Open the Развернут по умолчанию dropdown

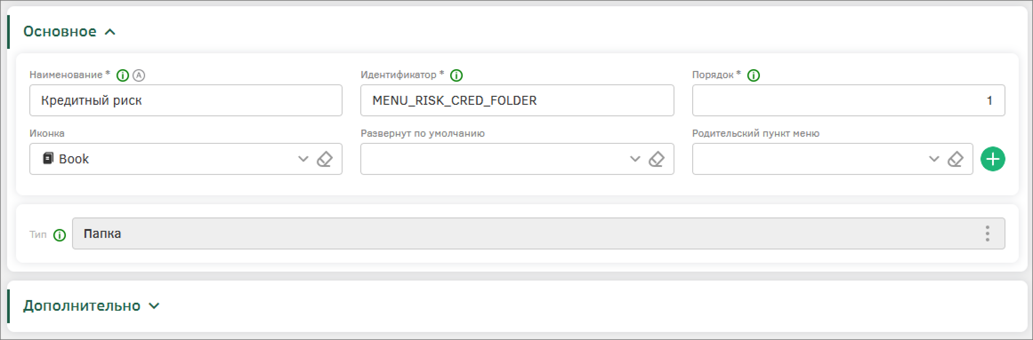(x=635, y=159)
